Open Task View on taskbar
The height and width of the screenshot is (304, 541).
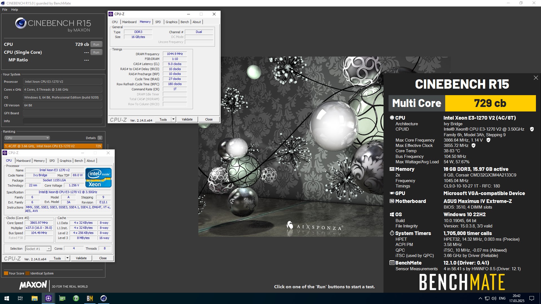pyautogui.click(x=20, y=298)
